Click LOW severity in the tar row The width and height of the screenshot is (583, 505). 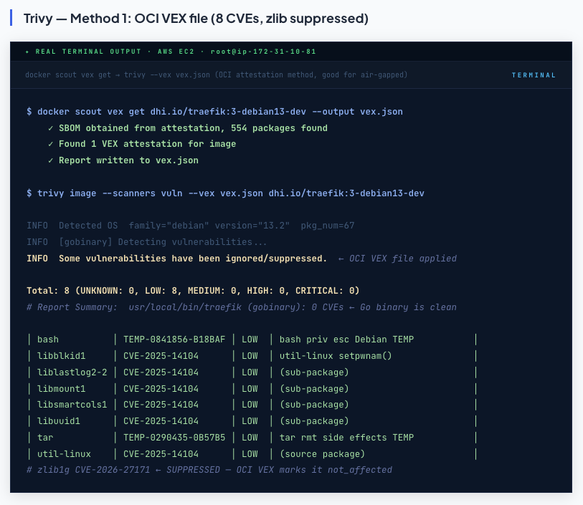point(250,438)
